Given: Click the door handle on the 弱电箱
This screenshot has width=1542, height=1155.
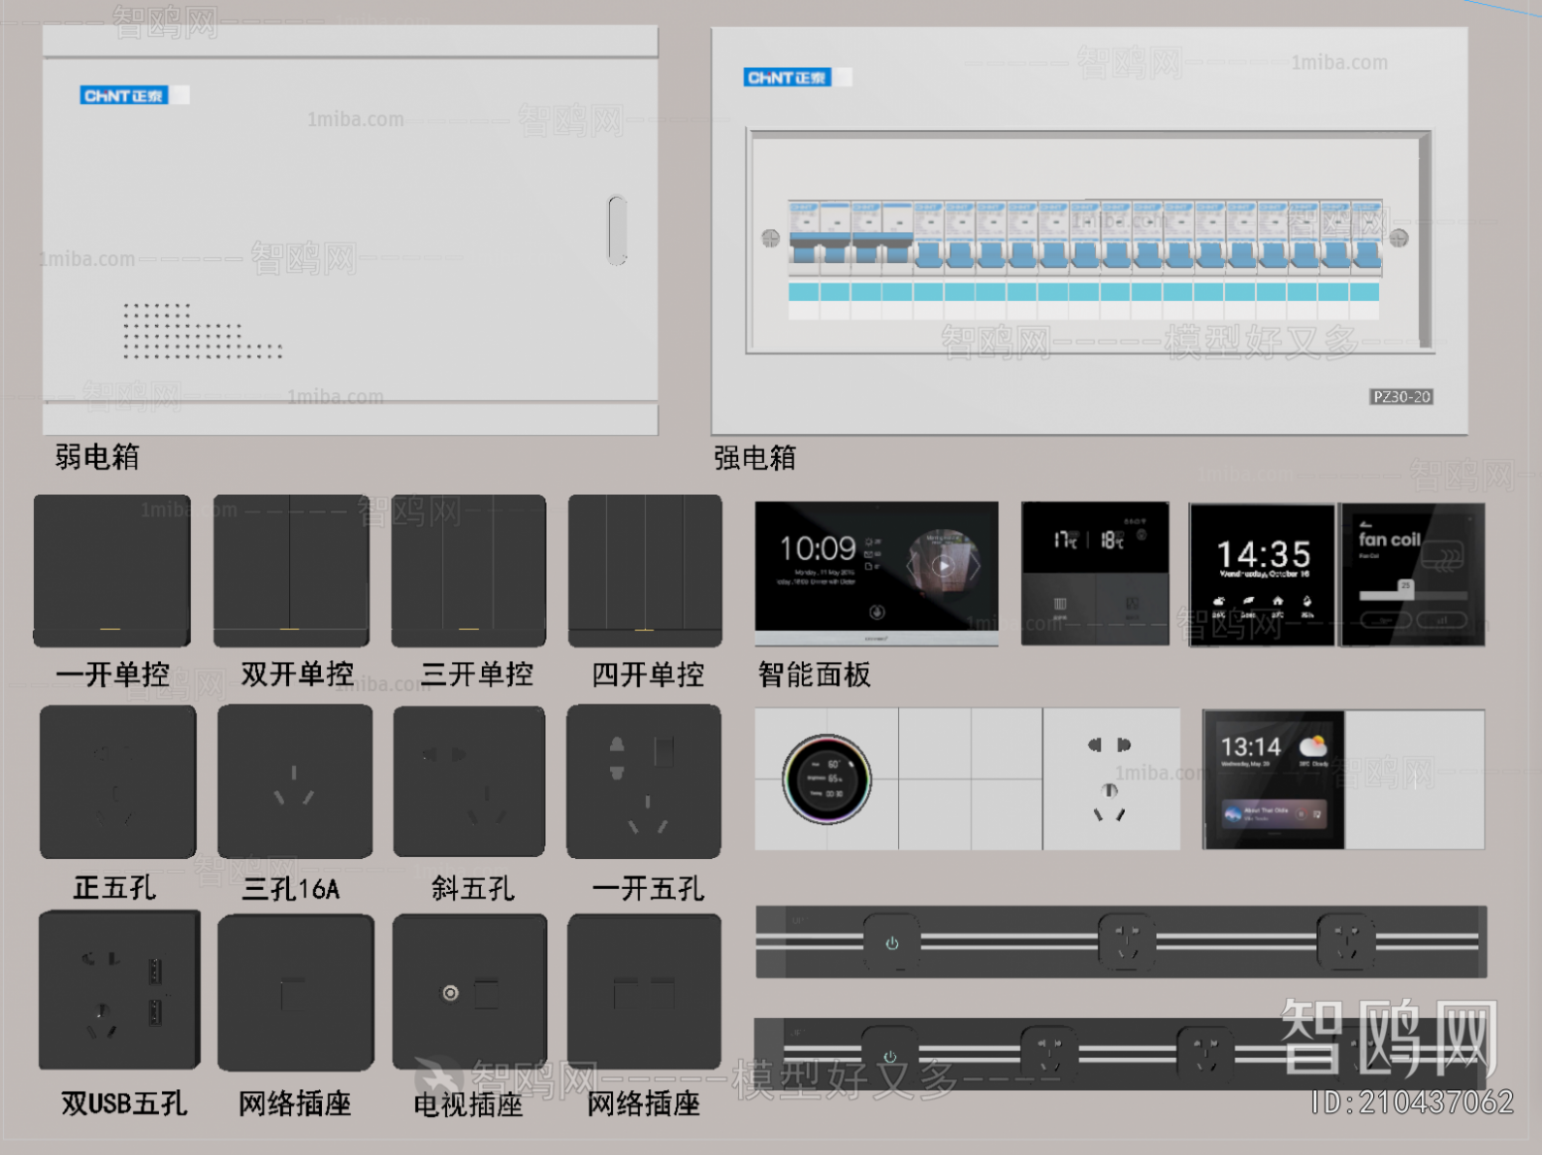Looking at the screenshot, I should pos(617,230).
